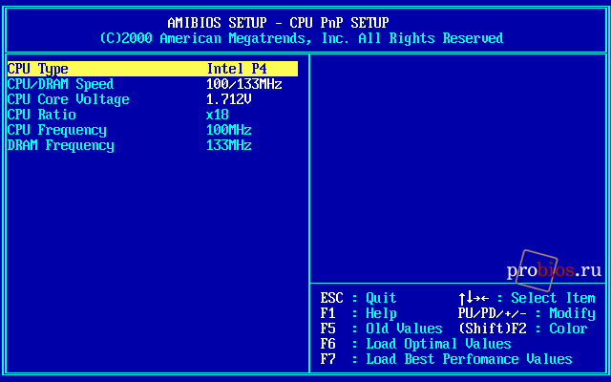This screenshot has height=382, width=611.
Task: Click the PU/PD/+/- Modify hint
Action: 527,313
